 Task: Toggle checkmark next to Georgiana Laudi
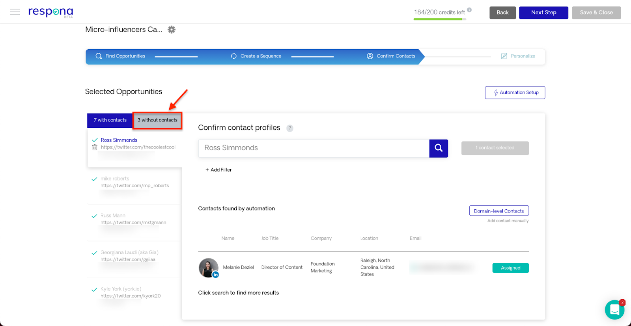click(x=94, y=253)
